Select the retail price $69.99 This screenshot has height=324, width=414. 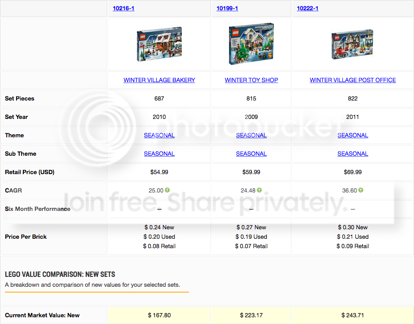pyautogui.click(x=353, y=172)
